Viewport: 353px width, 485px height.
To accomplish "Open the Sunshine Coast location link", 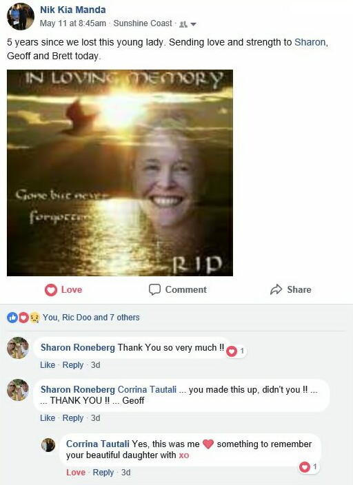I will point(143,23).
